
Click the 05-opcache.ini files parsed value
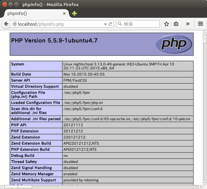[x=127, y=119]
